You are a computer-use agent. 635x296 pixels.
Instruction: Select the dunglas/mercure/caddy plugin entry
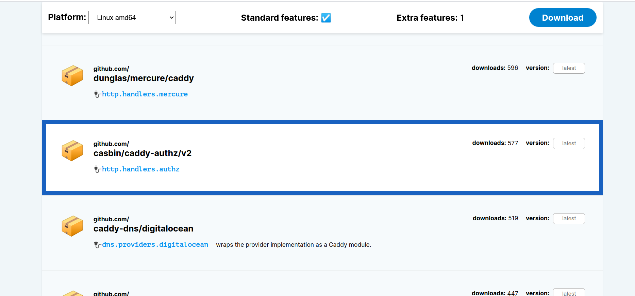click(x=306, y=81)
